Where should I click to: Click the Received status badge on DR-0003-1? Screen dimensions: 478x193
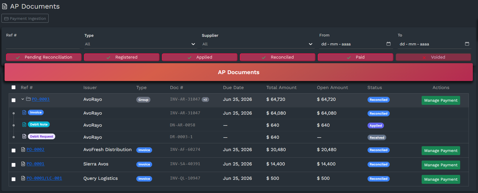(x=377, y=138)
